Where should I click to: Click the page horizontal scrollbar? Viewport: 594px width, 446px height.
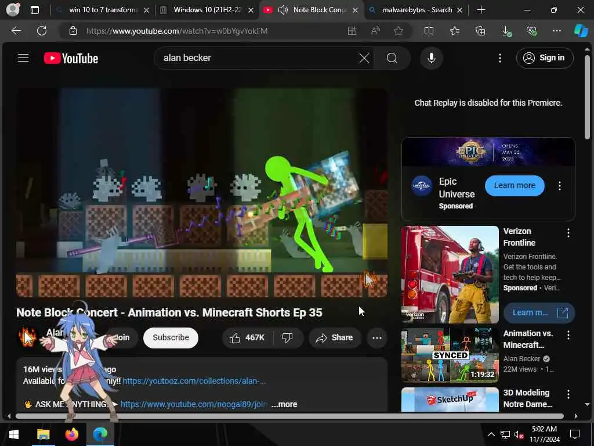pyautogui.click(x=289, y=416)
